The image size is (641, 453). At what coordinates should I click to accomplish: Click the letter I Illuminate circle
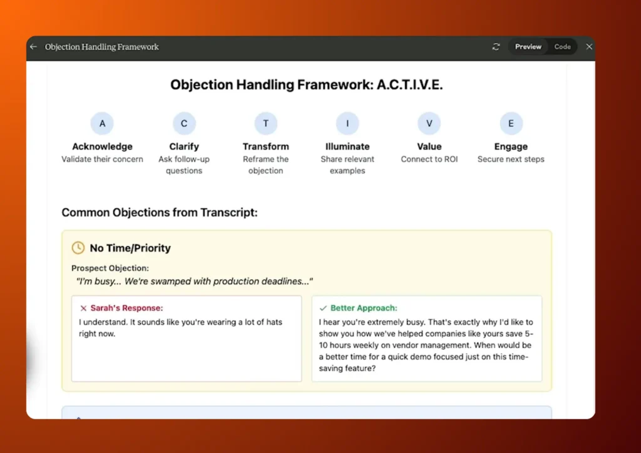pos(347,124)
